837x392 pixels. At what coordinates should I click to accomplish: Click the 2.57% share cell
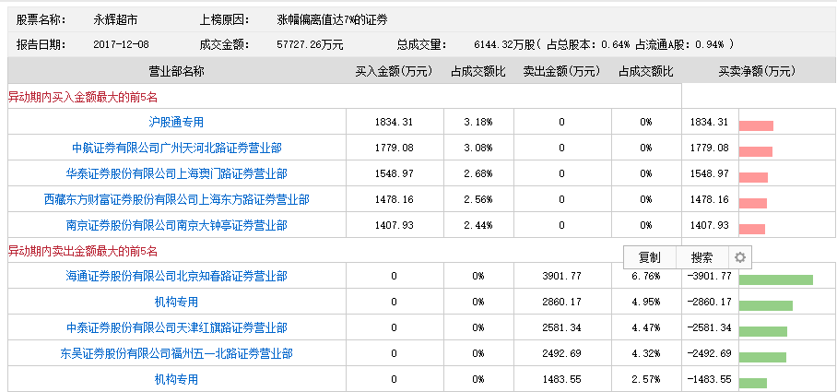click(646, 379)
